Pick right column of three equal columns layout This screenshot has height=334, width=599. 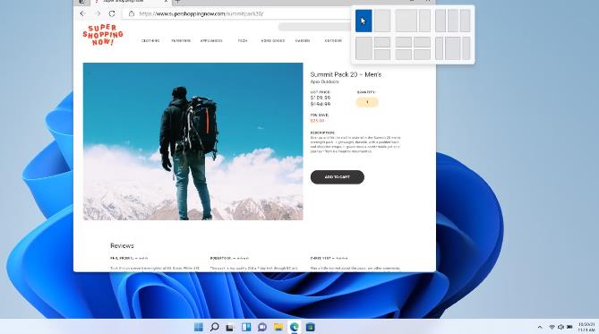[x=465, y=21]
